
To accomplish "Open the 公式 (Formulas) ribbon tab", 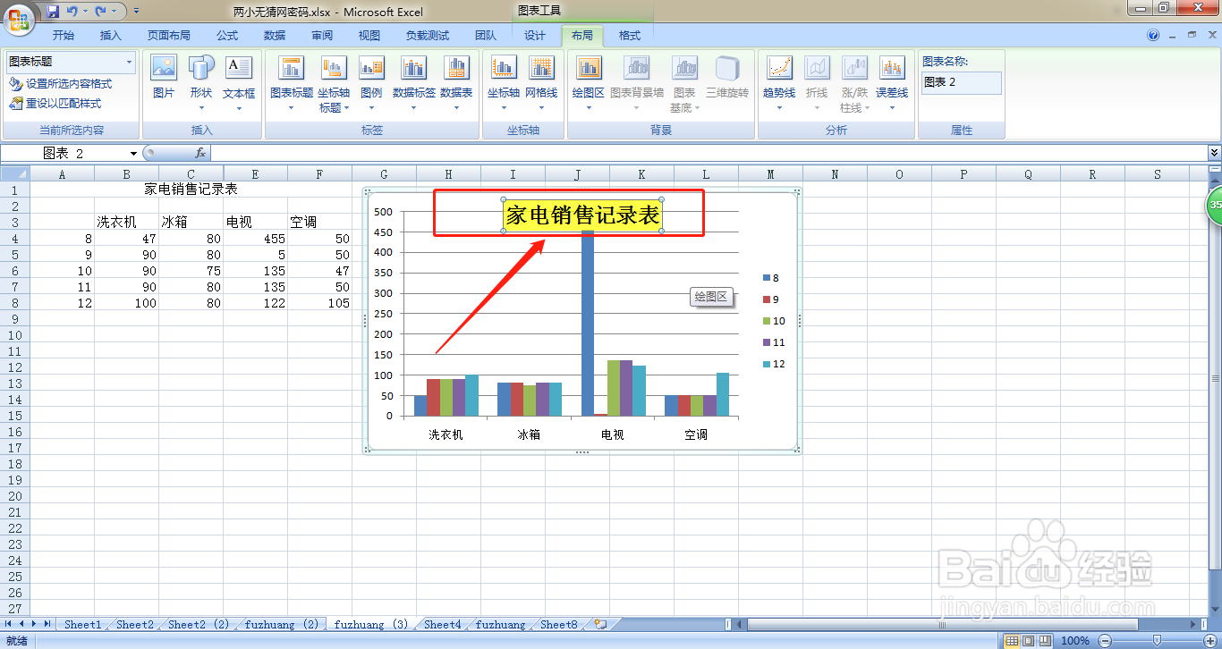I will (x=227, y=36).
